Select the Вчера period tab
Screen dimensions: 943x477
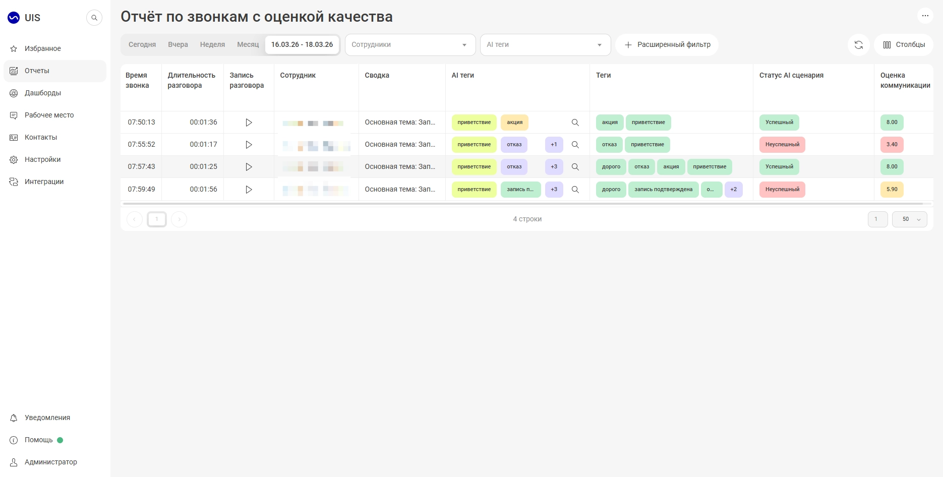pyautogui.click(x=178, y=44)
